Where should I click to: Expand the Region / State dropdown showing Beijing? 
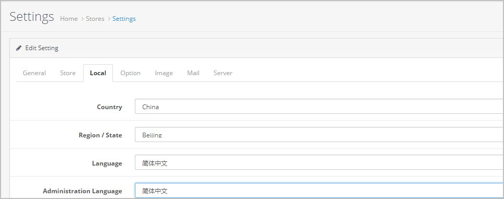(319, 134)
